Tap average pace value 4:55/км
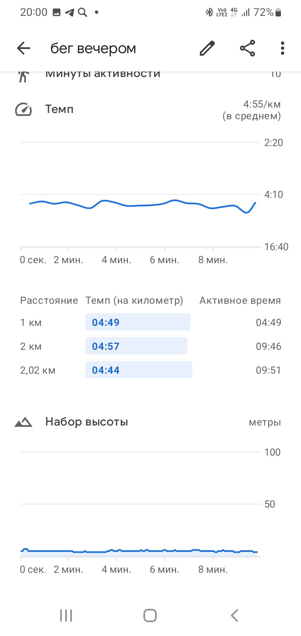Screen dimensions: 301x636 262,104
